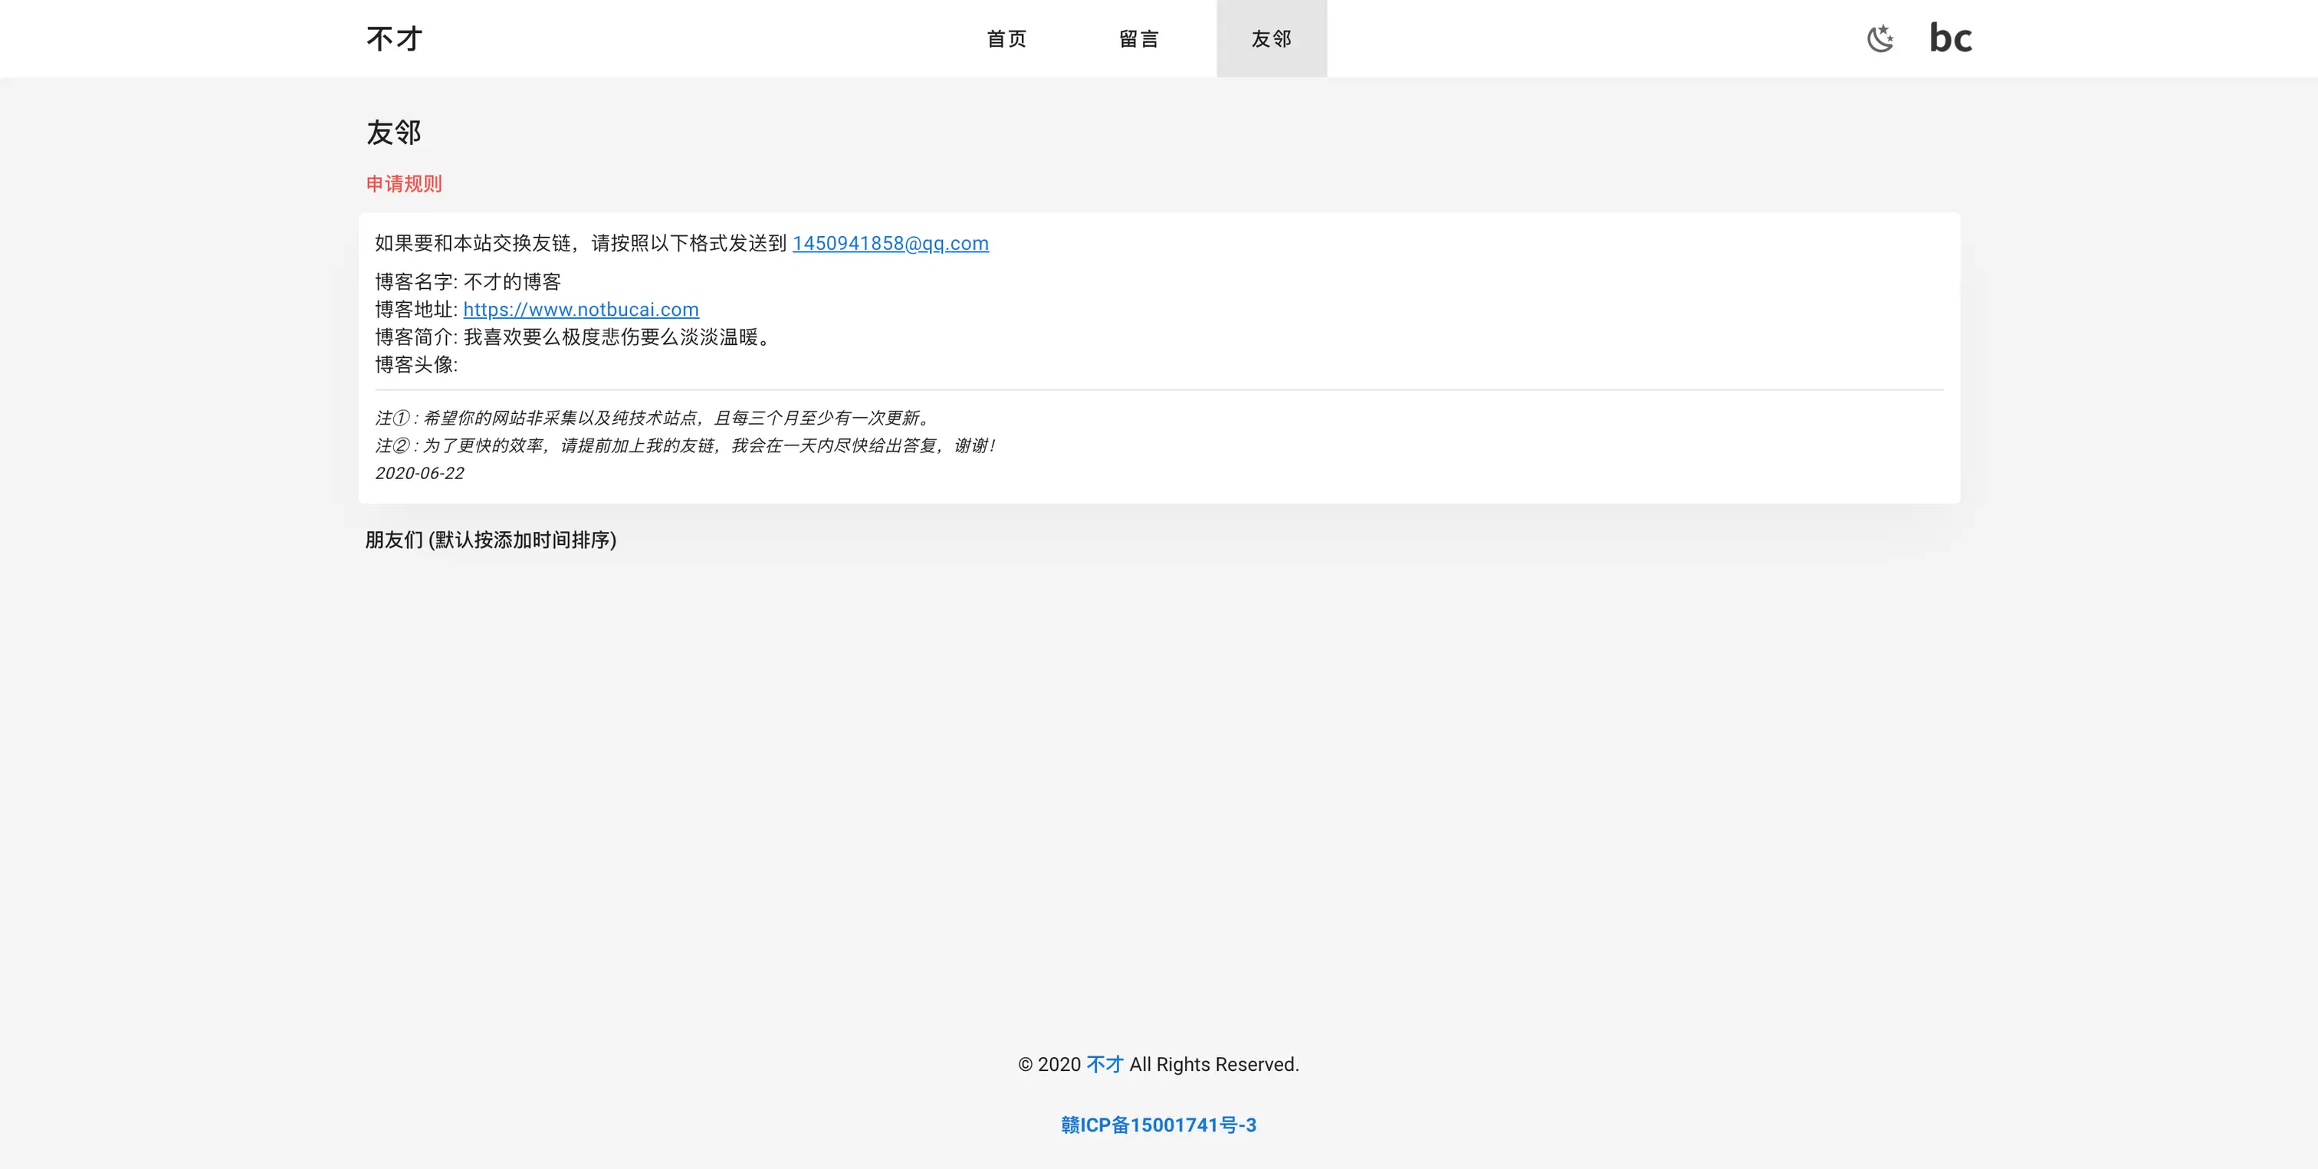Open the 留言 tab
The image size is (2318, 1169).
click(x=1138, y=38)
